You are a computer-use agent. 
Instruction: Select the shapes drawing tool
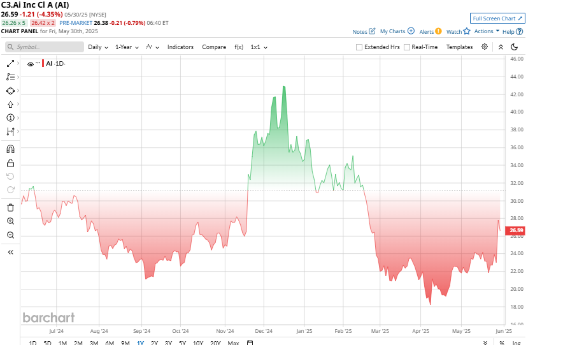pyautogui.click(x=10, y=91)
